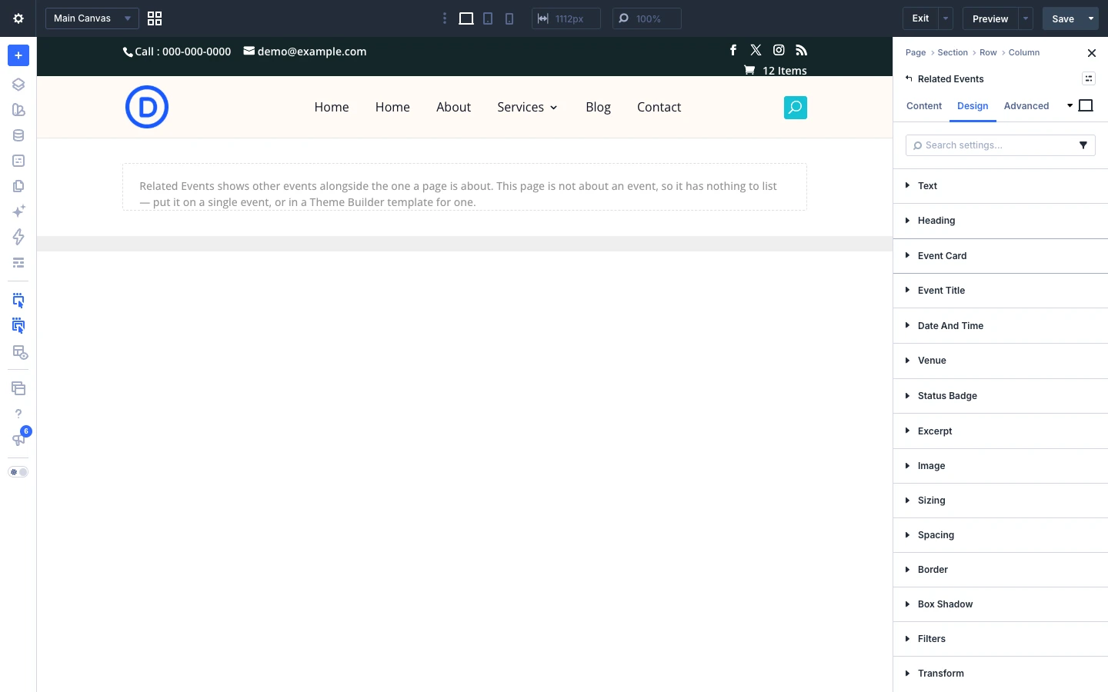Click the Exit button

tap(920, 18)
